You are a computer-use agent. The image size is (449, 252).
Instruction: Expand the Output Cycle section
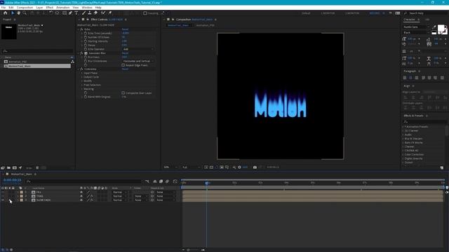82,77
